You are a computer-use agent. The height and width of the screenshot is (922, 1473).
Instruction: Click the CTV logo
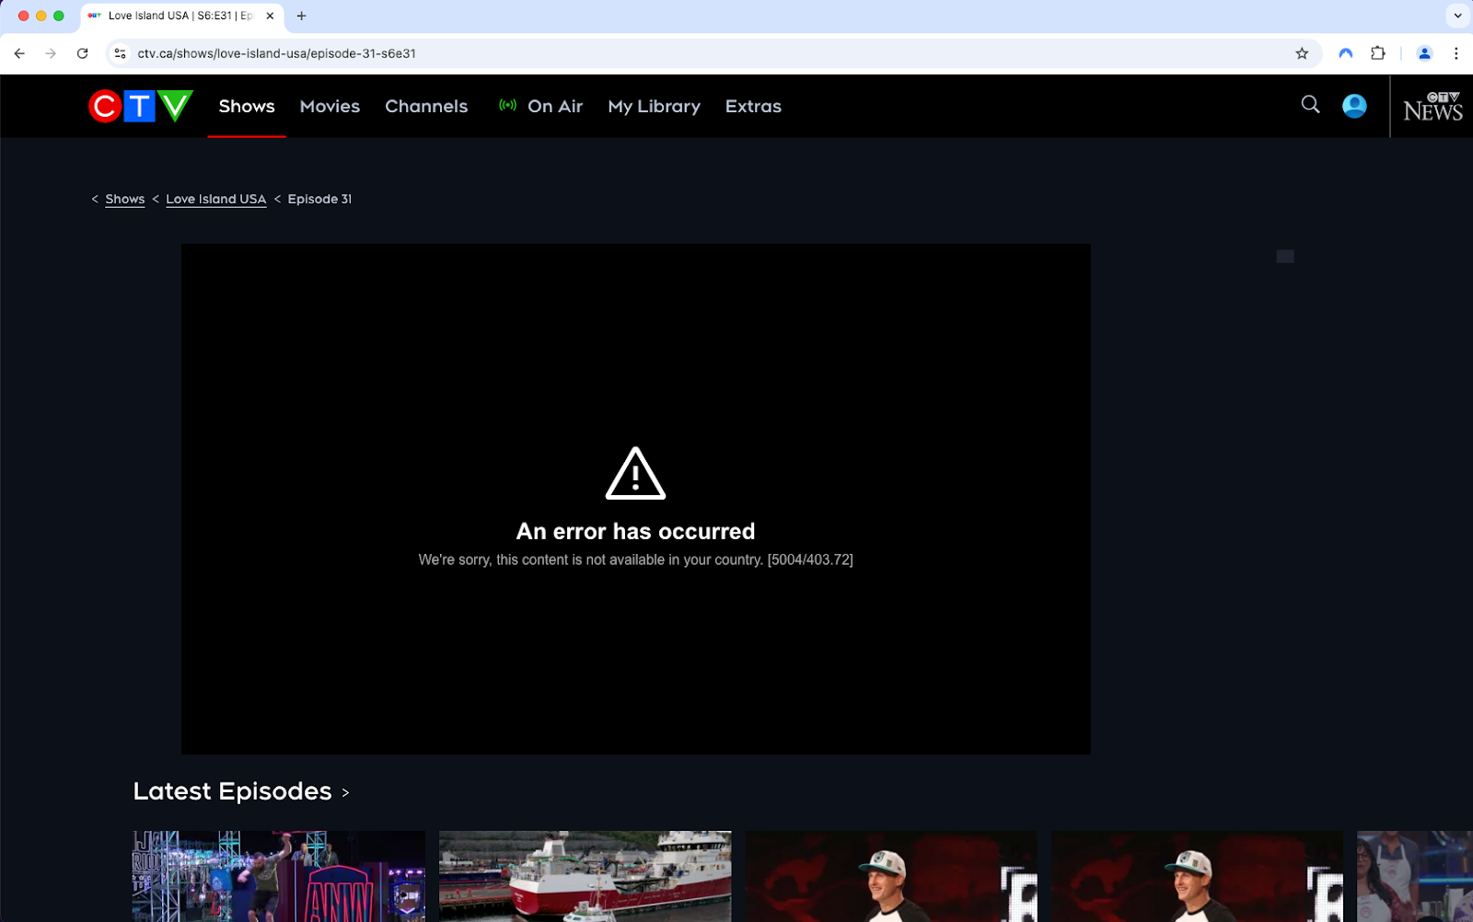pyautogui.click(x=141, y=106)
